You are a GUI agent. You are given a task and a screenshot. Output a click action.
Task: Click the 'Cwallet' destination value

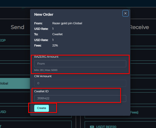(x=57, y=34)
